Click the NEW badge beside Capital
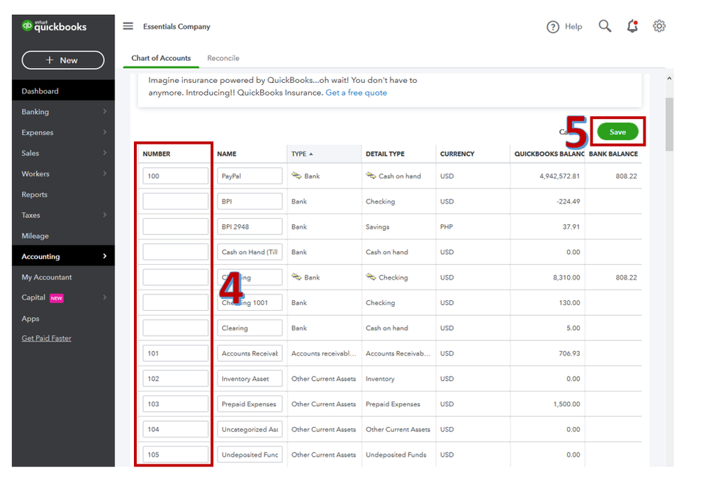 click(x=57, y=298)
